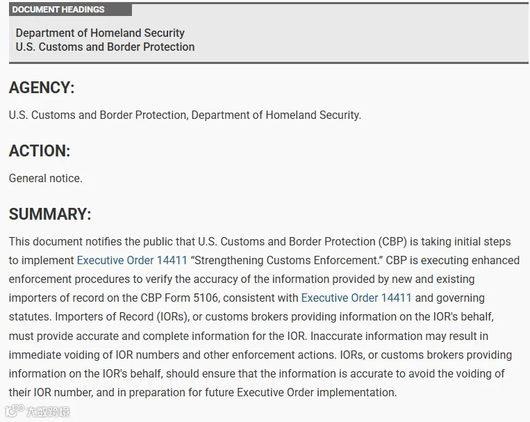Select the Department of Homeland Security heading

pyautogui.click(x=100, y=33)
